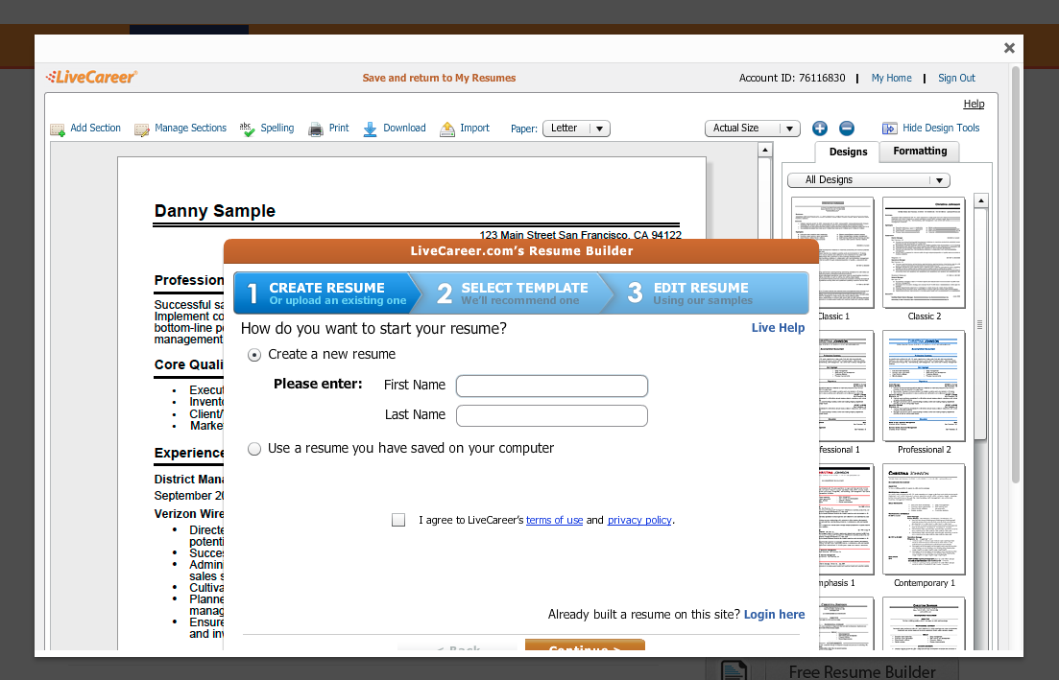Click the designs list scroll up arrow
This screenshot has width=1059, height=680.
(980, 200)
